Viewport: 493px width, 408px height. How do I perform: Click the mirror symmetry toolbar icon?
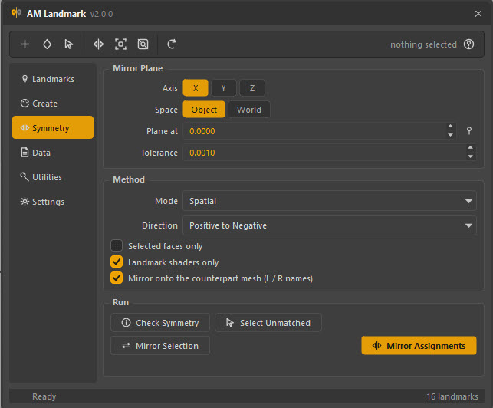click(x=98, y=44)
